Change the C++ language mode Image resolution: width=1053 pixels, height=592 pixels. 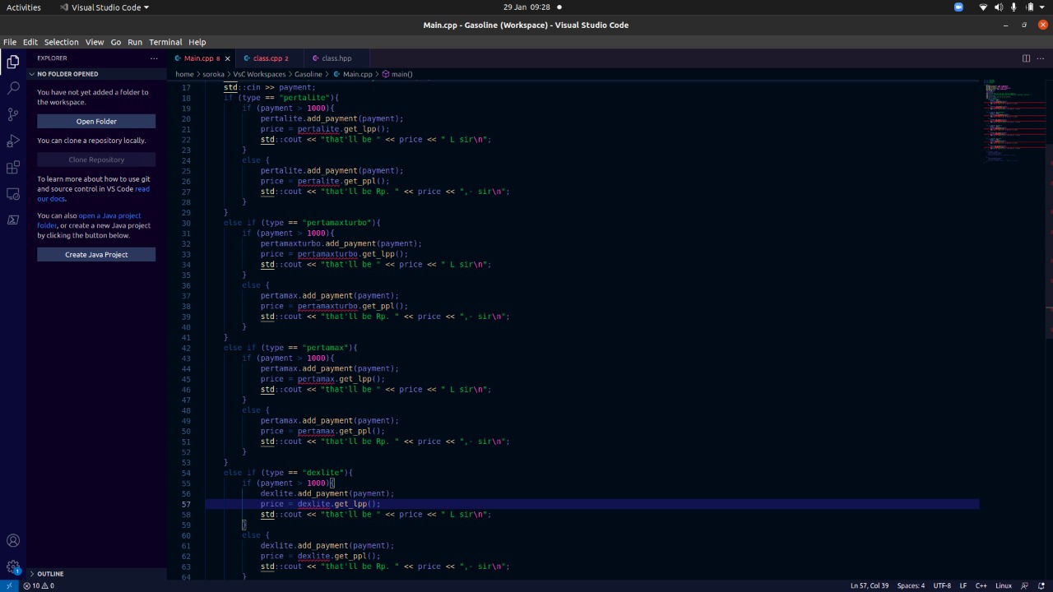coord(981,585)
